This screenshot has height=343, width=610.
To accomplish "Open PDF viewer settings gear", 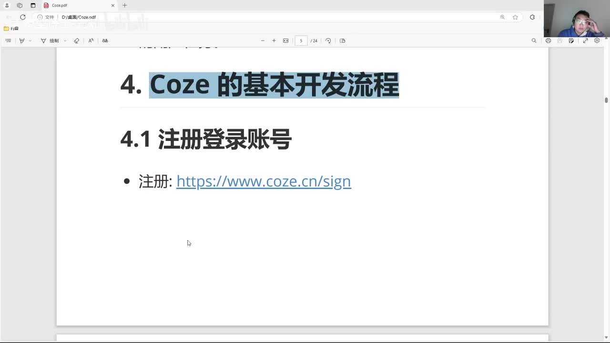I will [597, 40].
